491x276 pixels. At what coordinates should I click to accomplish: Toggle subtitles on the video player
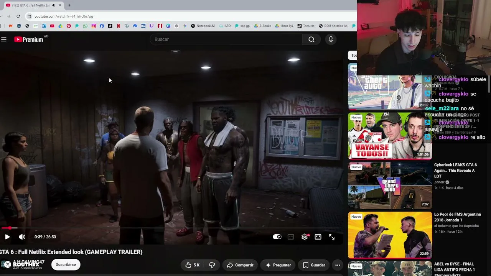291,237
